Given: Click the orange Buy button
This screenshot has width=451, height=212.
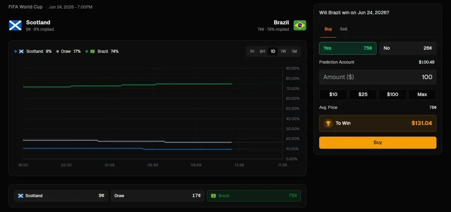Looking at the screenshot, I should point(378,142).
